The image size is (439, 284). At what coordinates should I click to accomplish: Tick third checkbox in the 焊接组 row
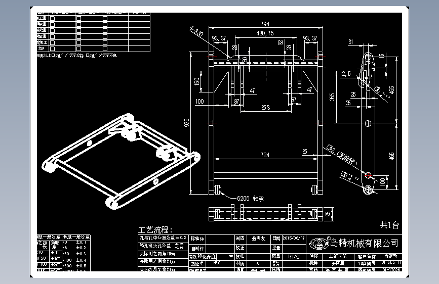pyautogui.click(x=105, y=25)
